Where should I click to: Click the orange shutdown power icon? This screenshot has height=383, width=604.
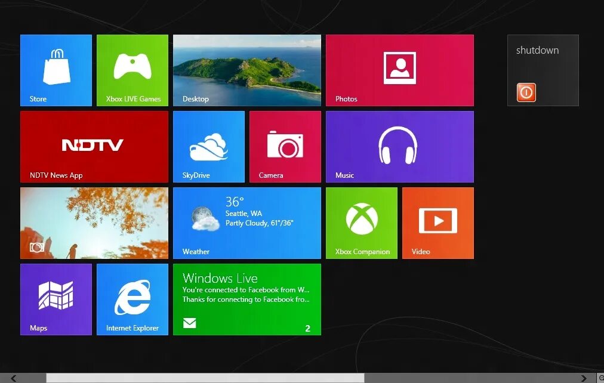tap(526, 92)
